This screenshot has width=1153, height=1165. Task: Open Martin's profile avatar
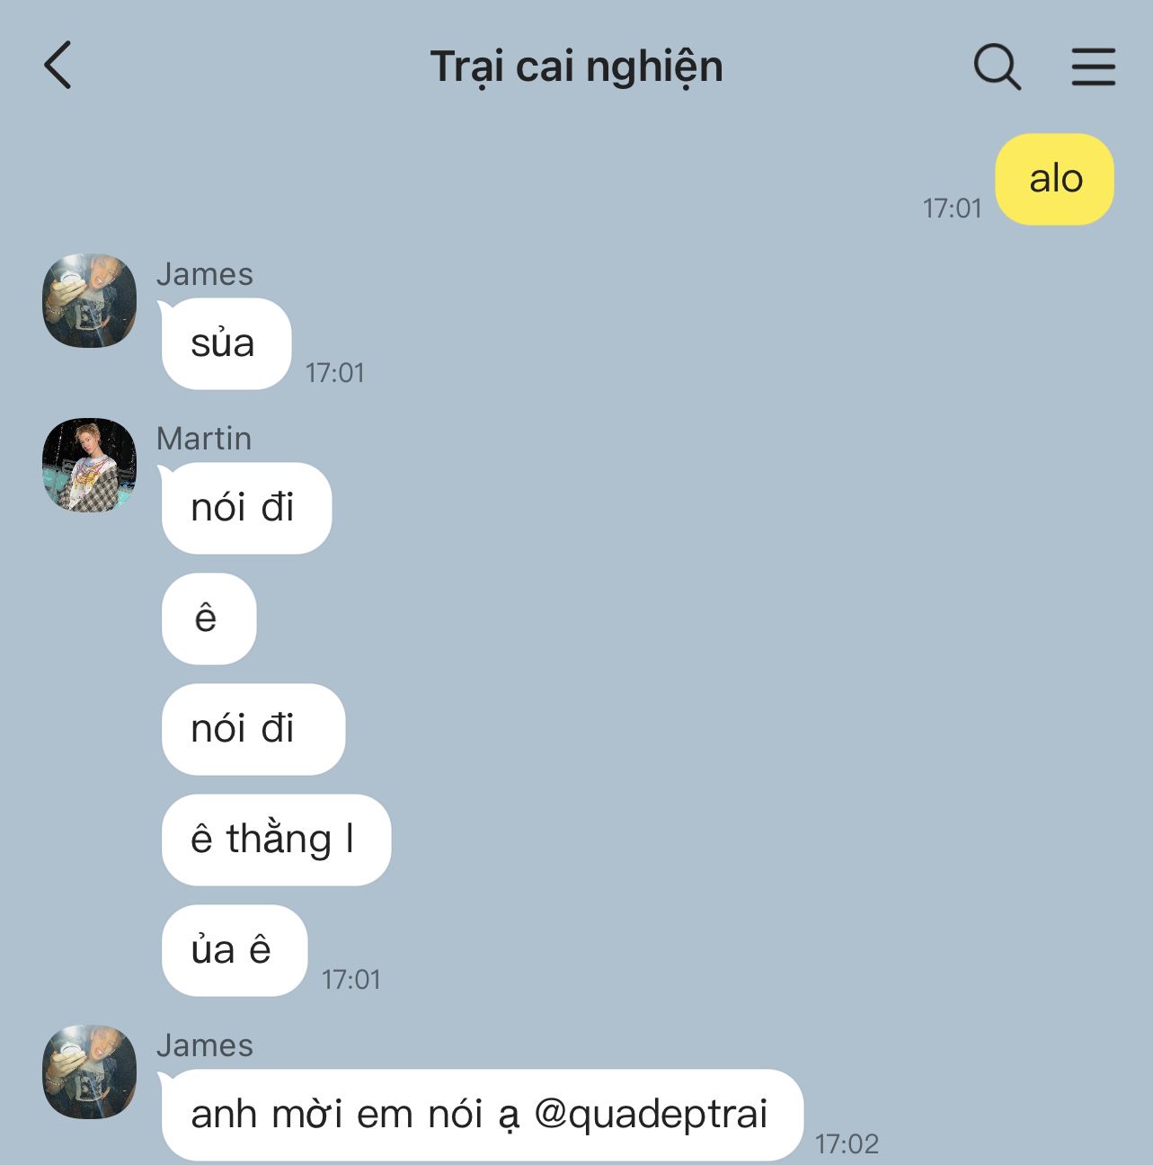coord(90,465)
